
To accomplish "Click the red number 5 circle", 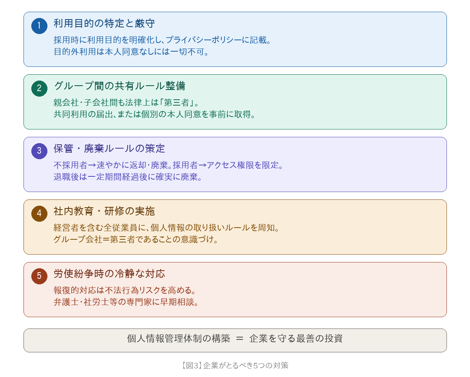I will [x=39, y=276].
